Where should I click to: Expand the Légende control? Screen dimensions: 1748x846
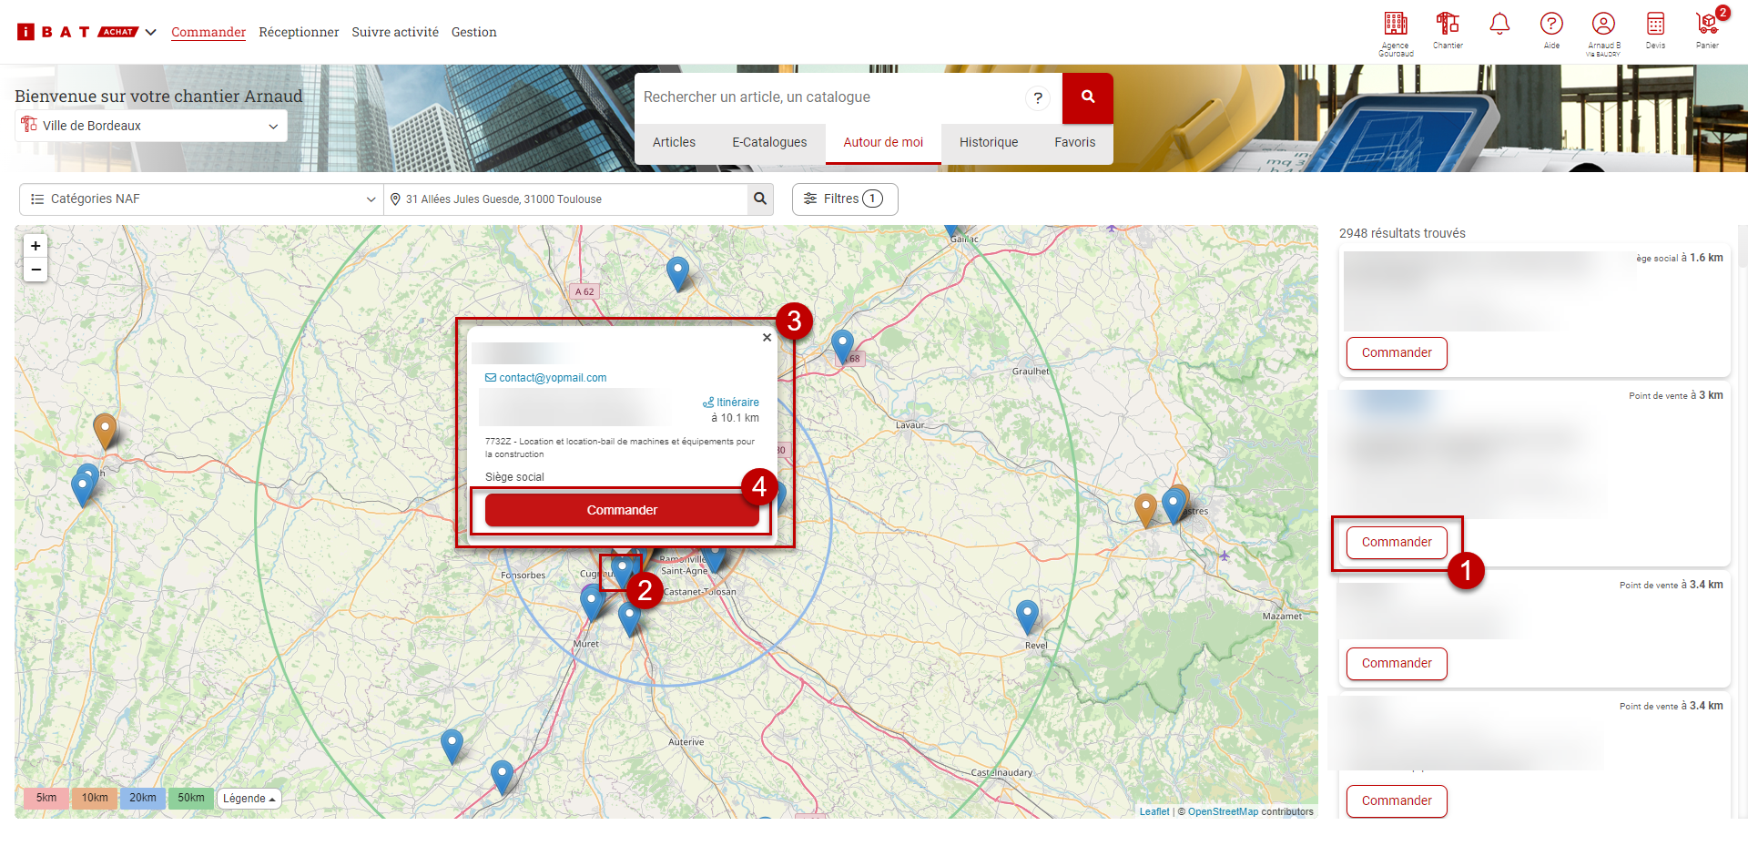(x=249, y=799)
